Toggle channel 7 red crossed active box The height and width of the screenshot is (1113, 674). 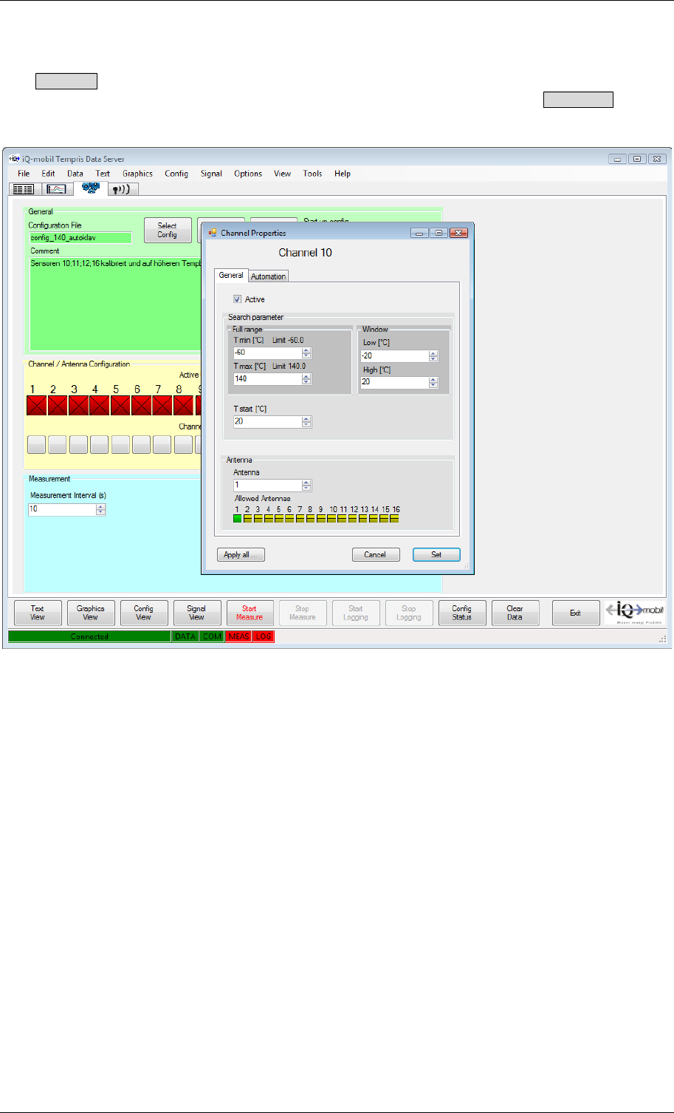pos(162,405)
